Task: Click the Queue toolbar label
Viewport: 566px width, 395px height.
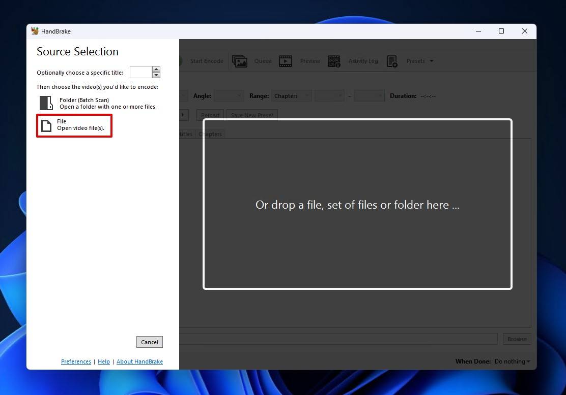Action: [263, 61]
